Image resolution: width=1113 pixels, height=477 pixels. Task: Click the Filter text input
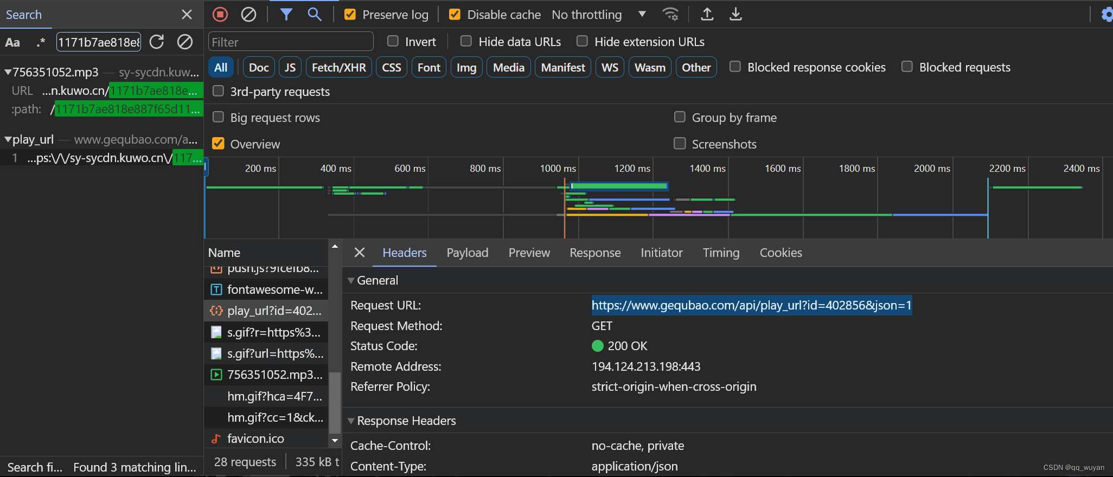pos(291,42)
